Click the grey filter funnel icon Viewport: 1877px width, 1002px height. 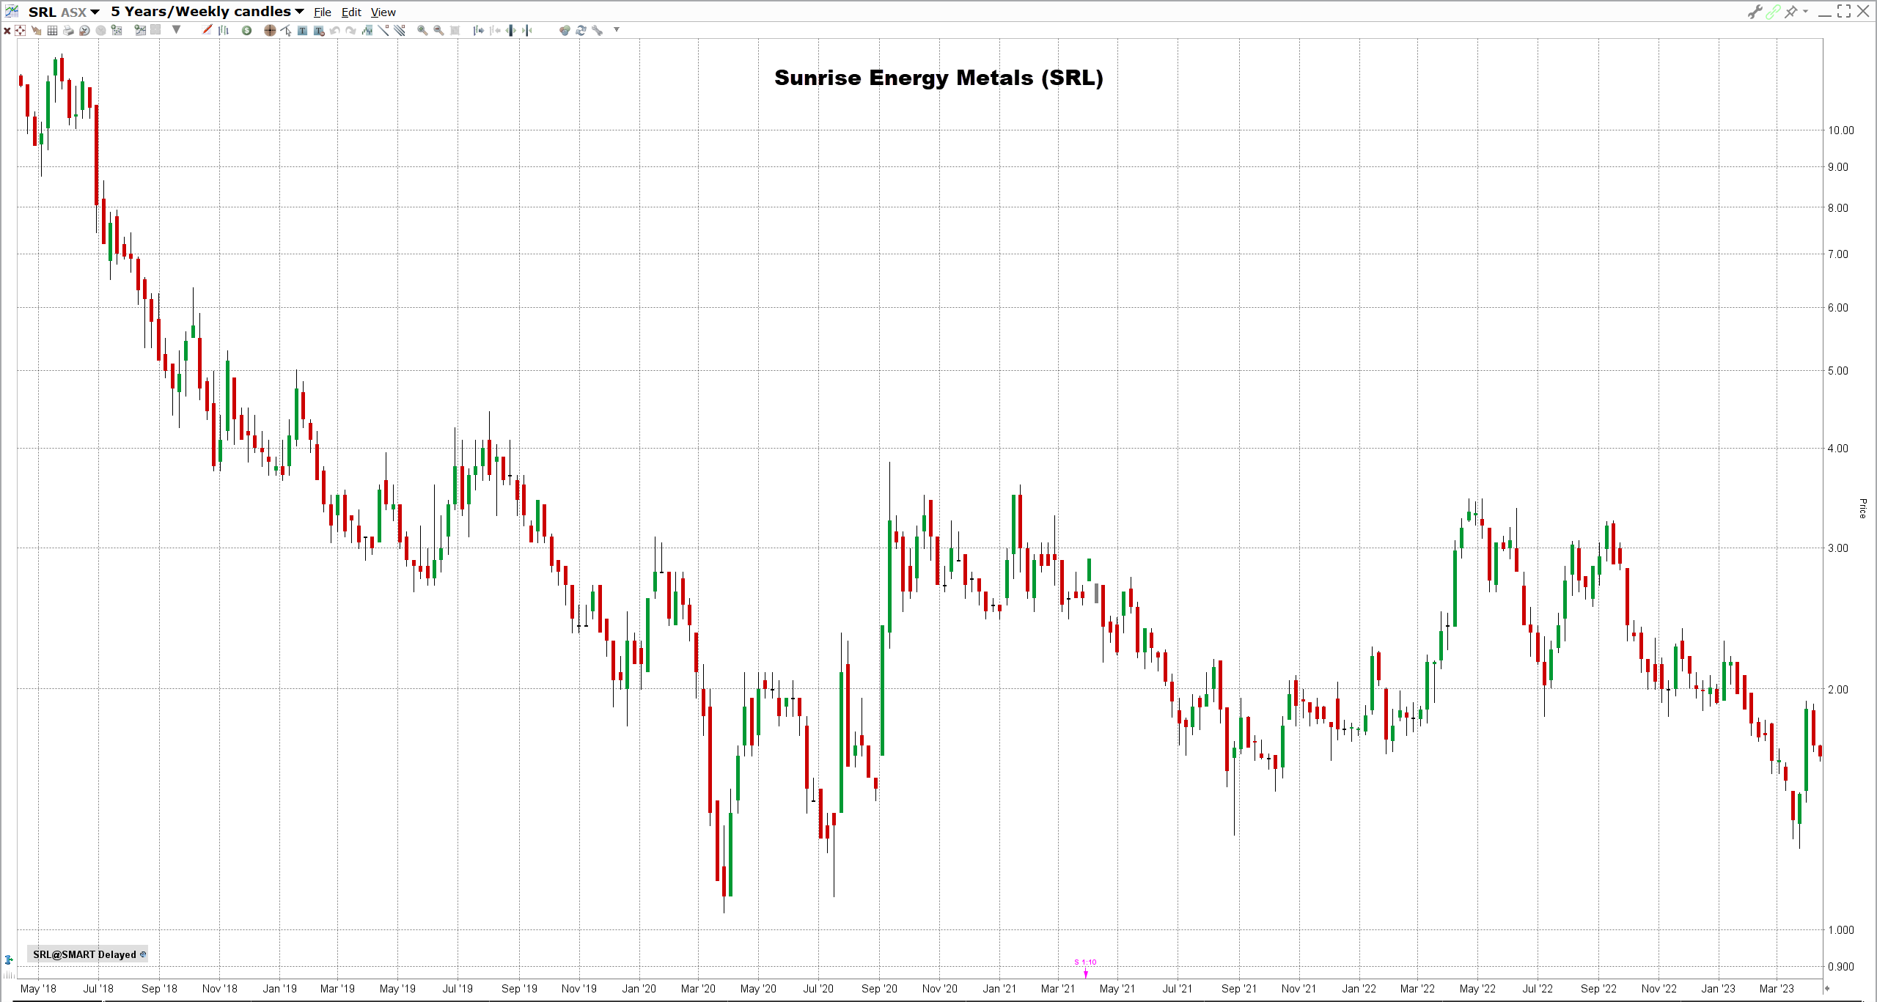point(176,30)
